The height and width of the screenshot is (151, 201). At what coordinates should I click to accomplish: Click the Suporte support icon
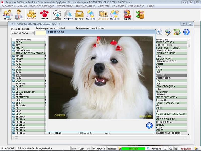(x=127, y=15)
